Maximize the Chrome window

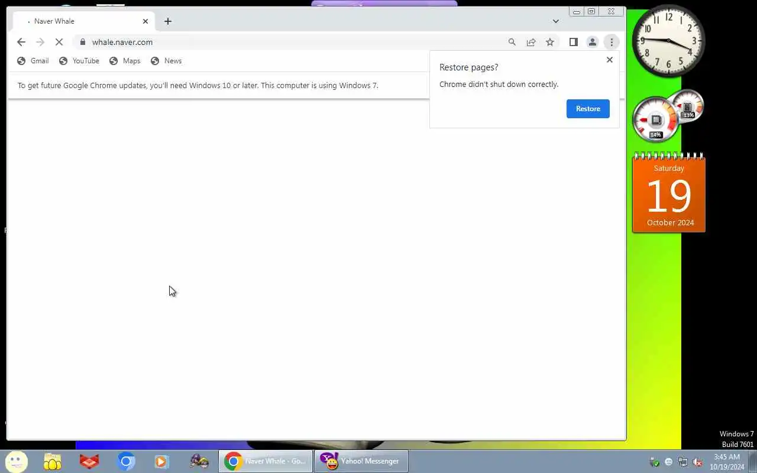coord(591,11)
